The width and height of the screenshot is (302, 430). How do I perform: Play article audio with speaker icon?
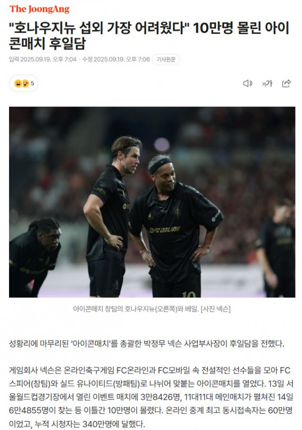pyautogui.click(x=248, y=83)
